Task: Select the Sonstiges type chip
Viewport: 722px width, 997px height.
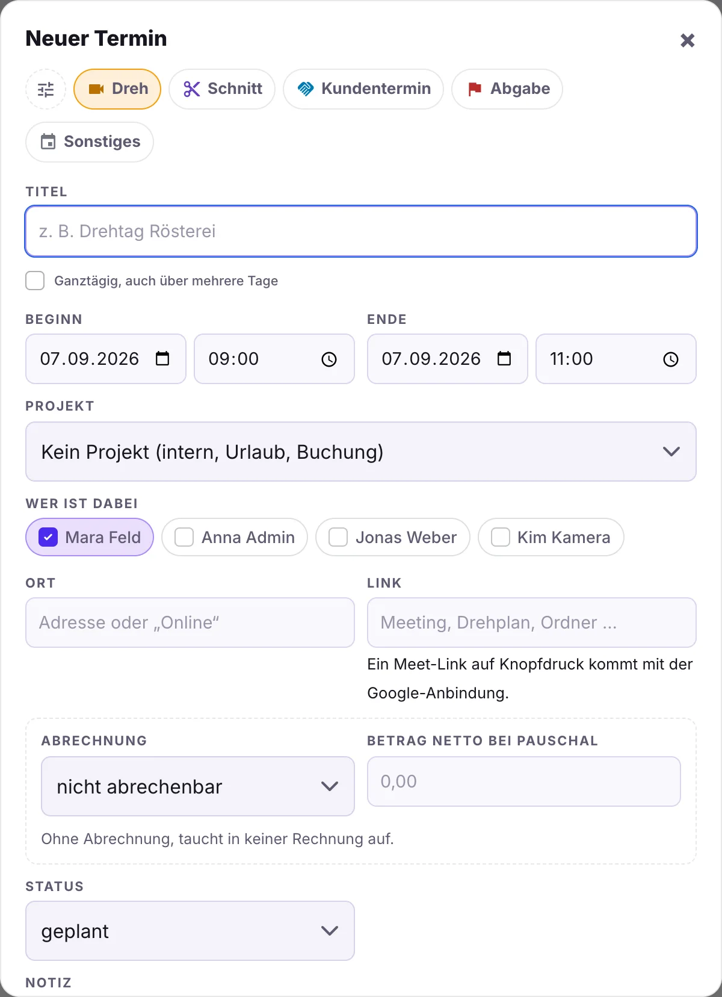Action: click(x=90, y=142)
